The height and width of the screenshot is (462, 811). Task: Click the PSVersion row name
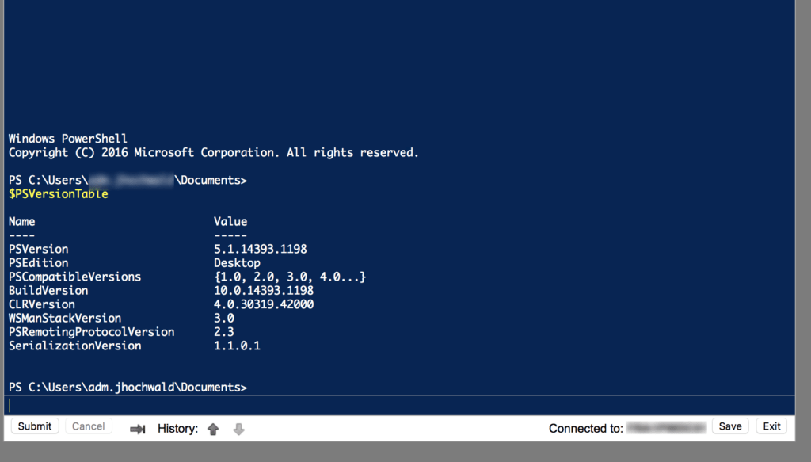click(38, 249)
